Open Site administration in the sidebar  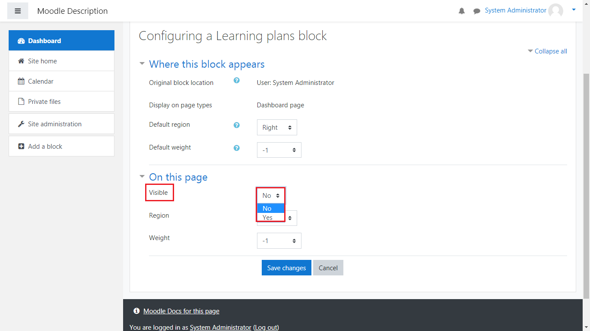pyautogui.click(x=54, y=124)
